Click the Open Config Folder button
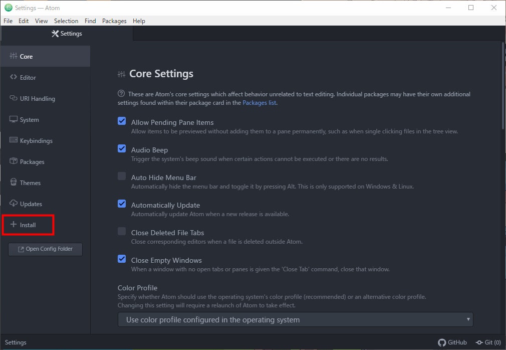 [45, 249]
